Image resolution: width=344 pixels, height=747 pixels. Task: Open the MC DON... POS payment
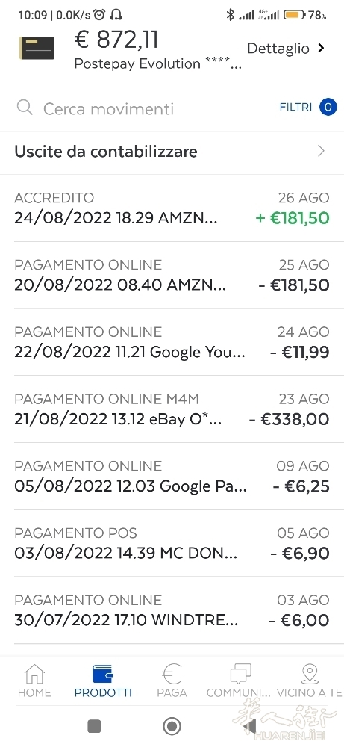[x=172, y=544]
